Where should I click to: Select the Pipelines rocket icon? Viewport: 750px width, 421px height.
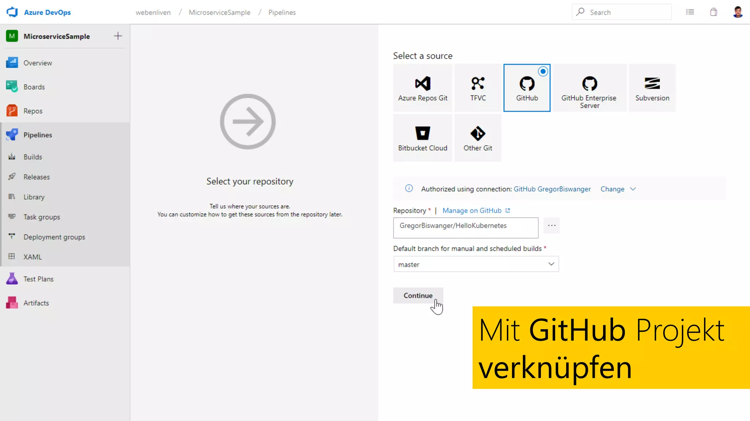pos(12,134)
